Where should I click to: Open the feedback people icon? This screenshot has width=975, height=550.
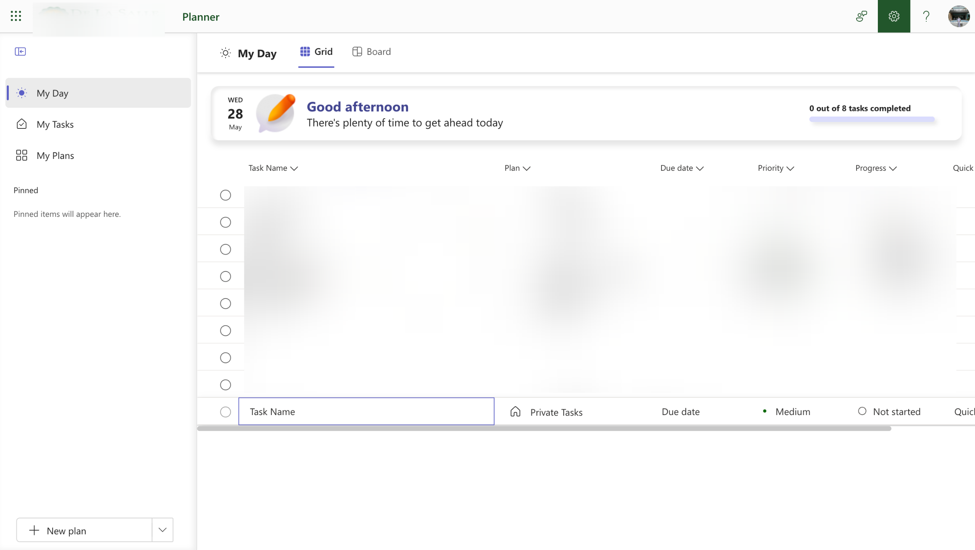[861, 16]
